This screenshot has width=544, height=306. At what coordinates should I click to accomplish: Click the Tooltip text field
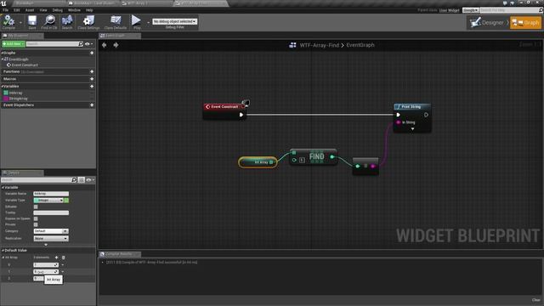coord(51,212)
